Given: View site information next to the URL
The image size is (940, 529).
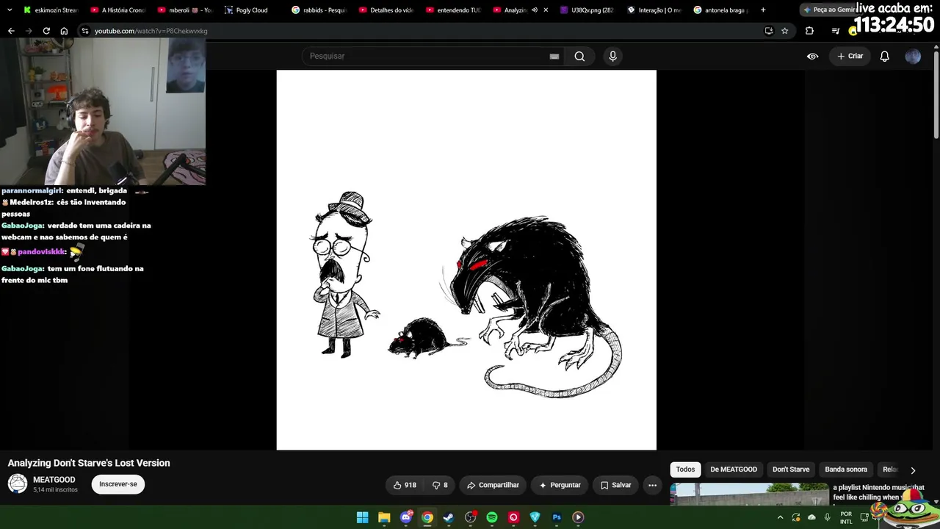Looking at the screenshot, I should pyautogui.click(x=85, y=31).
